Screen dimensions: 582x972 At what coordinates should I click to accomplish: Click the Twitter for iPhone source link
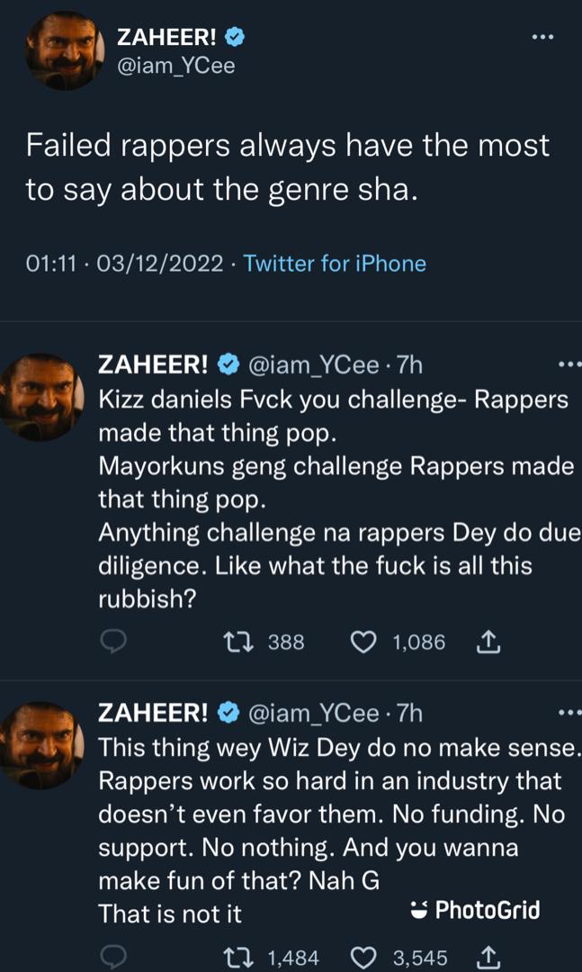tap(335, 264)
